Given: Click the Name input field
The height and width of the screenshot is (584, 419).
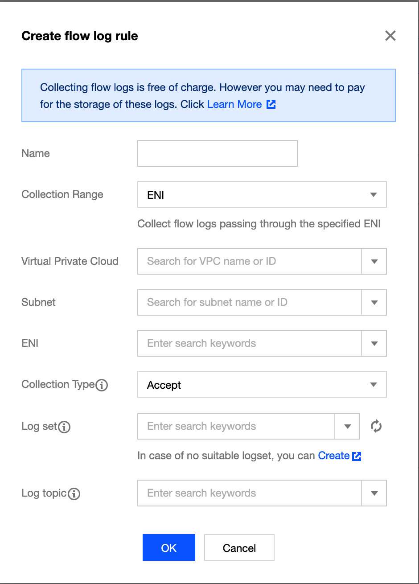Looking at the screenshot, I should (x=218, y=153).
